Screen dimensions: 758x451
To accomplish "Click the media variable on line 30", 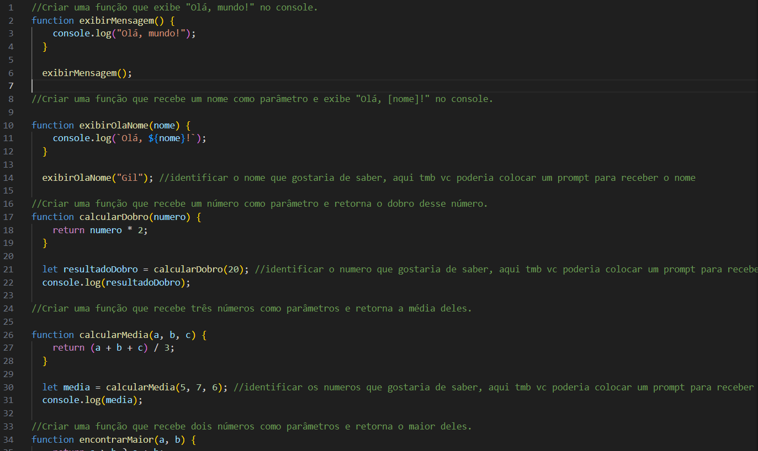I will pos(77,387).
